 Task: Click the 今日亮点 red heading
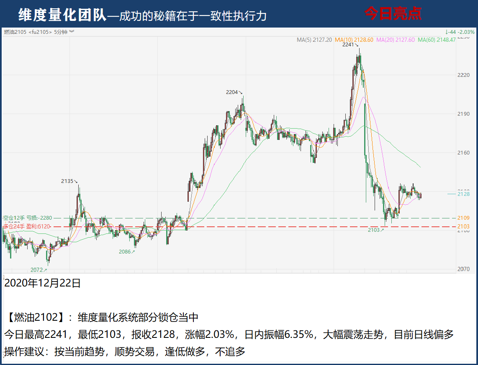(393, 14)
